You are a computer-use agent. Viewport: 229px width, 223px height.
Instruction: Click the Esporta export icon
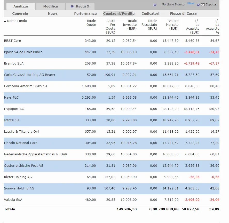click(x=203, y=5)
